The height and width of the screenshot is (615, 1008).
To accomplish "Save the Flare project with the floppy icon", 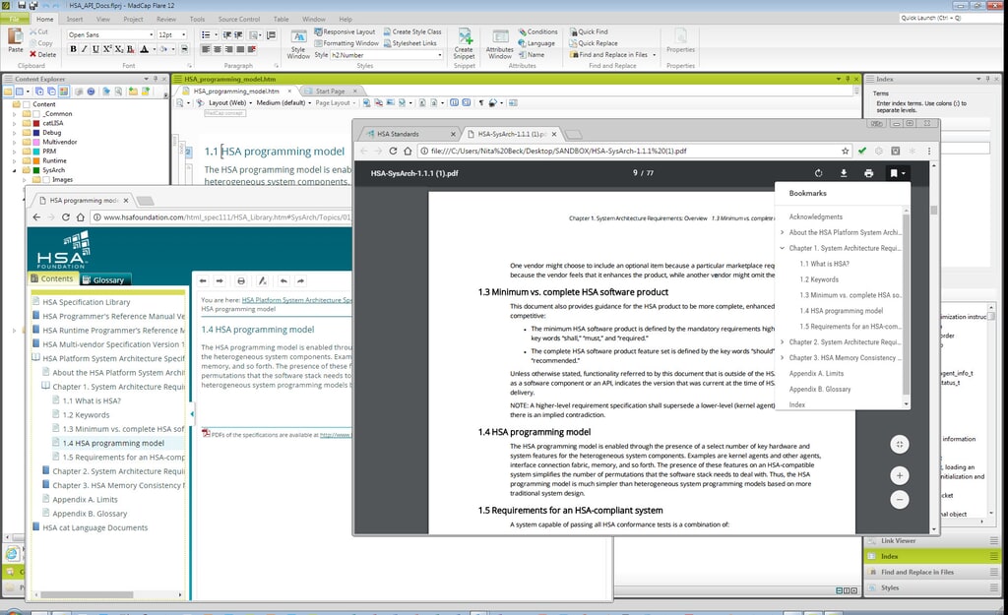I will pos(22,5).
